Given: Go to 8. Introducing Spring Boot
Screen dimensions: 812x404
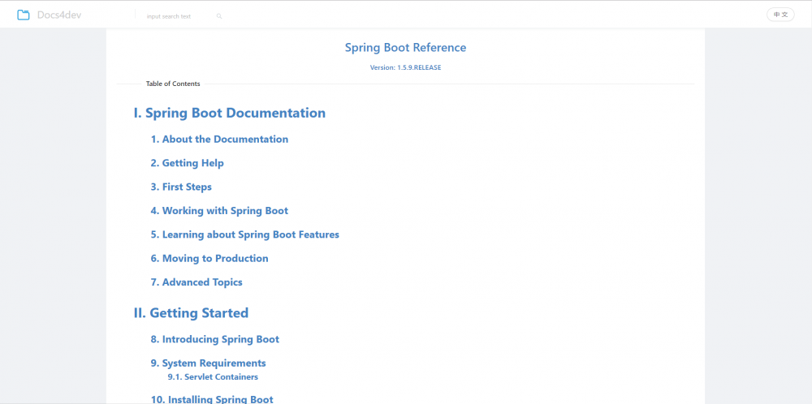Looking at the screenshot, I should pyautogui.click(x=215, y=340).
